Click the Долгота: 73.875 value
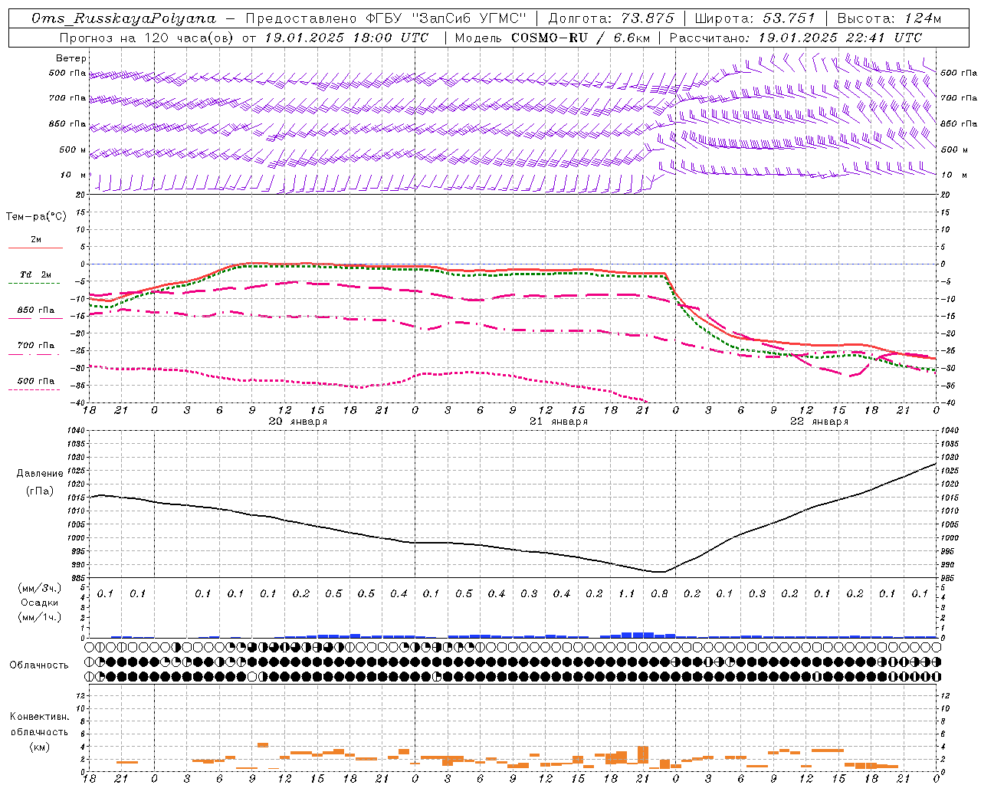This screenshot has height=785, width=981. [x=611, y=18]
